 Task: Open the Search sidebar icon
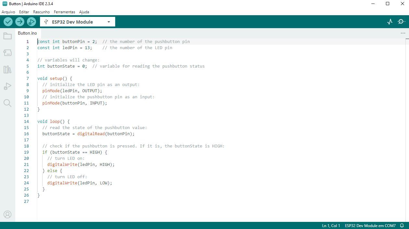coord(7,103)
